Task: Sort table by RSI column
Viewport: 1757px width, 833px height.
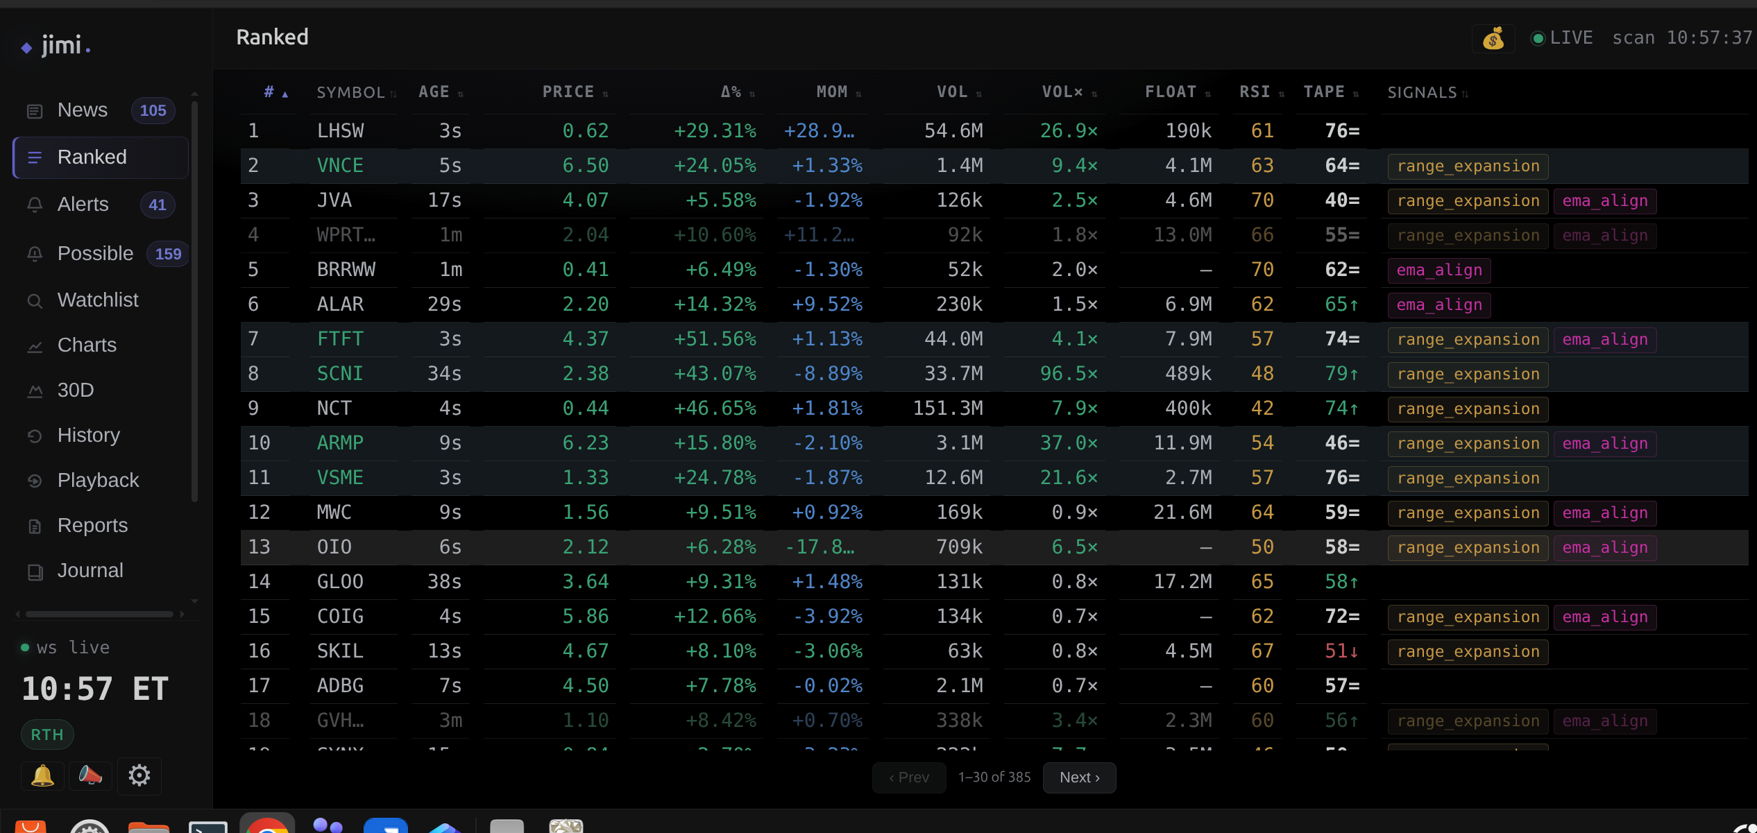Action: coord(1262,92)
